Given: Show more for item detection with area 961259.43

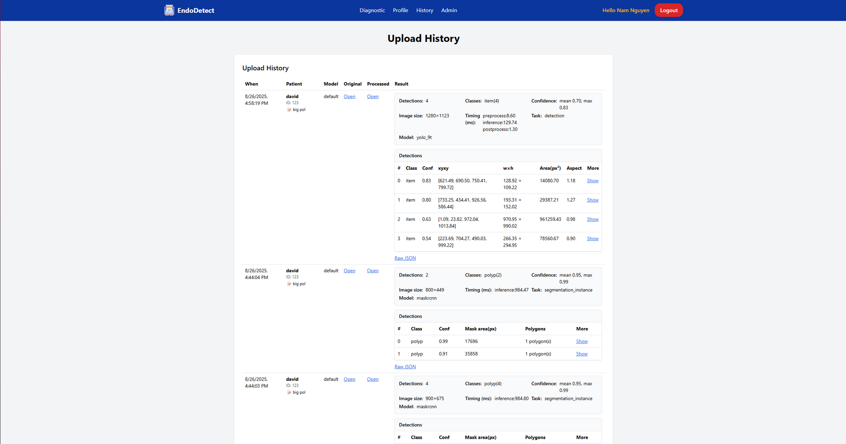Looking at the screenshot, I should [x=592, y=219].
